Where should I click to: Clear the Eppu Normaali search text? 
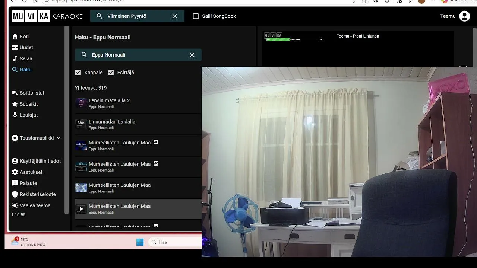tap(192, 55)
